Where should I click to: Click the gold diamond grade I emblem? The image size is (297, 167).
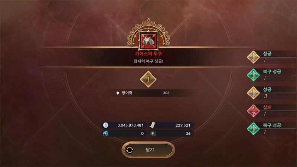click(148, 79)
